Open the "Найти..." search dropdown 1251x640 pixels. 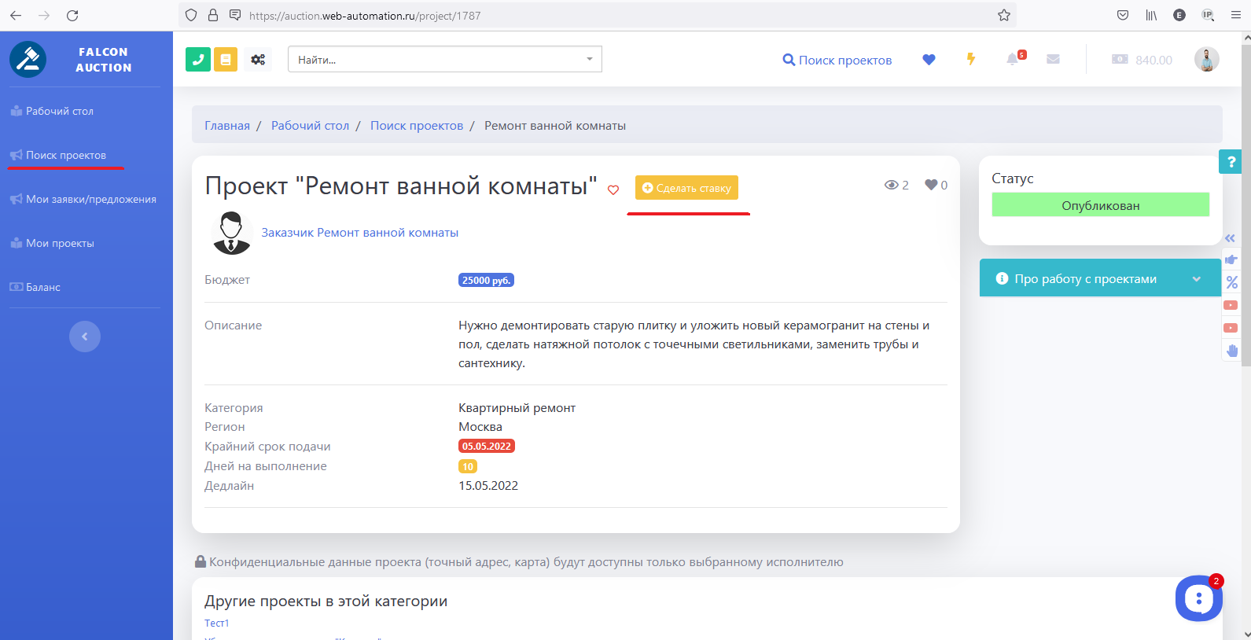pos(445,60)
